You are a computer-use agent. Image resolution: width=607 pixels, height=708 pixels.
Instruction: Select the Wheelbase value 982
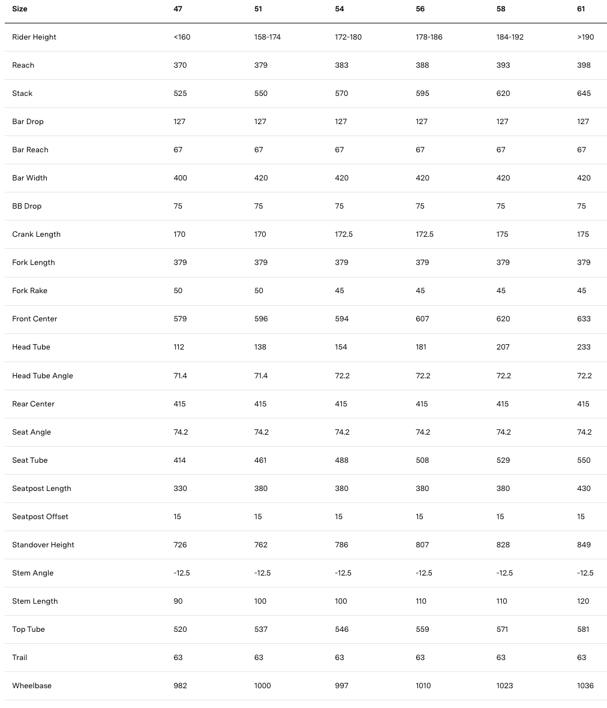click(x=180, y=686)
